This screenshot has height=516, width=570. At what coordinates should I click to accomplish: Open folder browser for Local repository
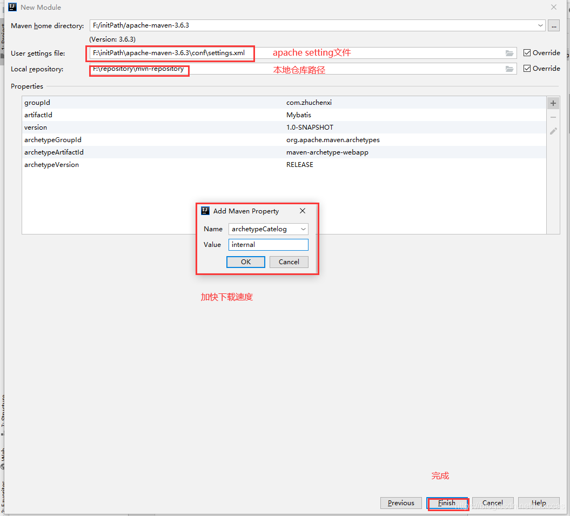tap(509, 69)
